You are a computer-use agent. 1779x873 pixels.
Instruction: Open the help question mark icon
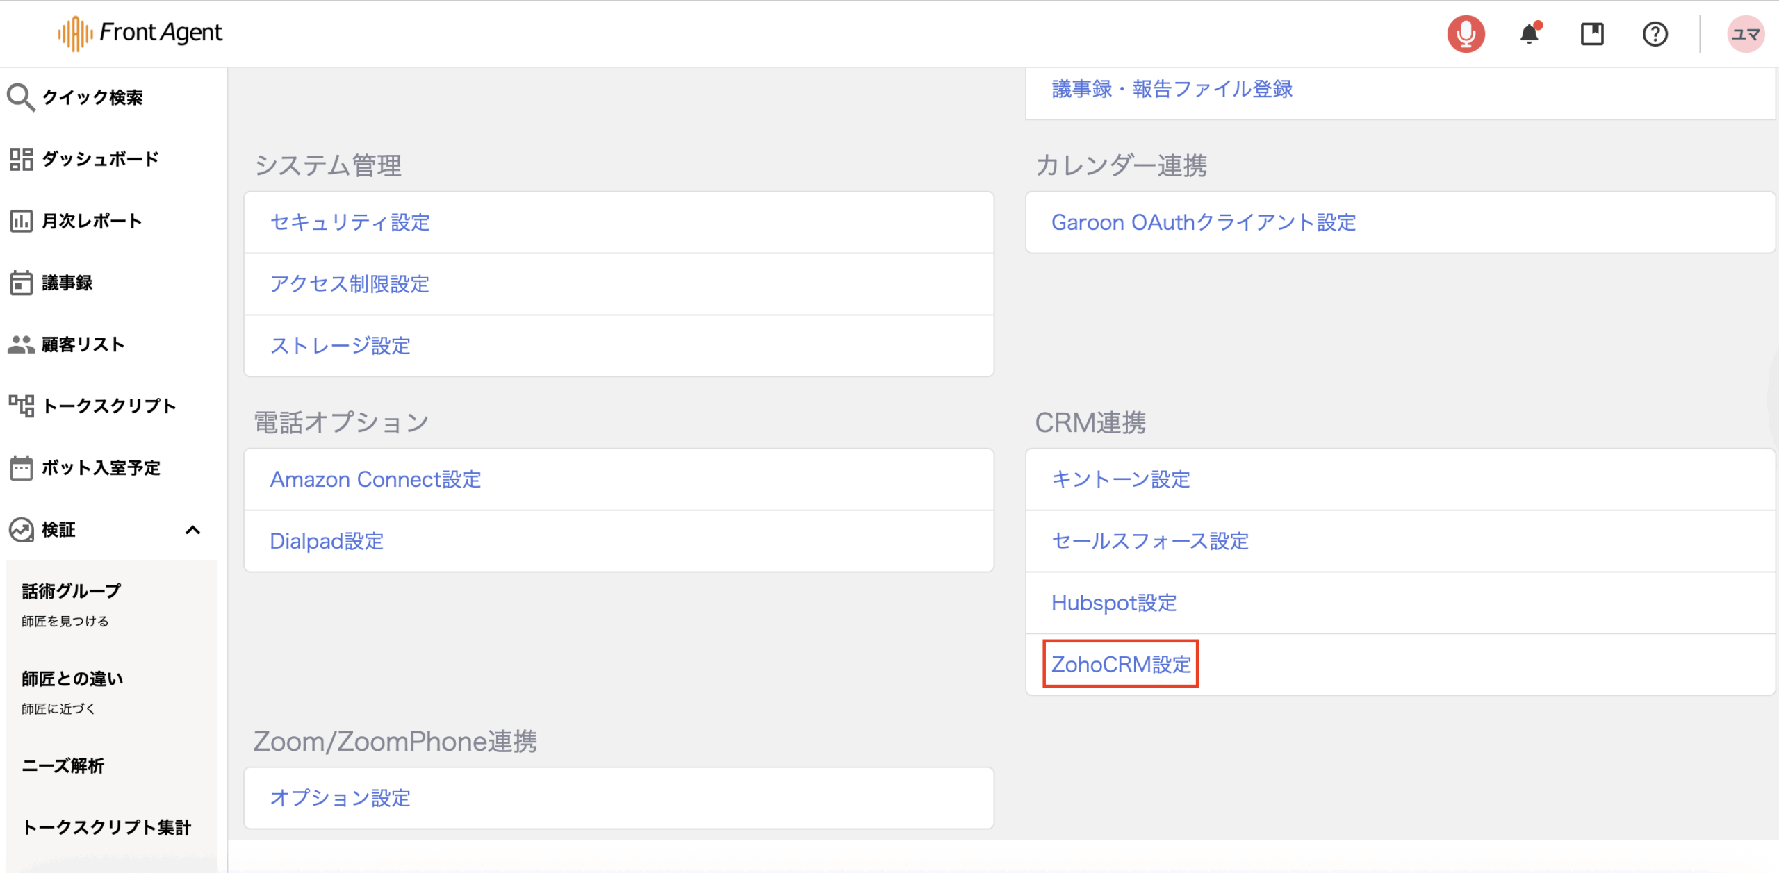[1655, 33]
